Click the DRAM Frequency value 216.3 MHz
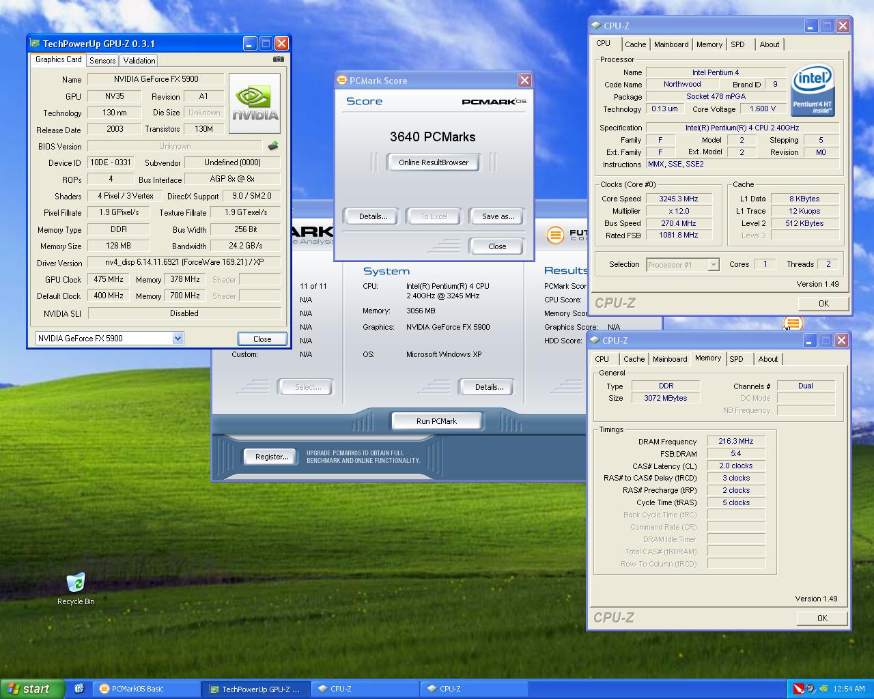Image resolution: width=874 pixels, height=699 pixels. [x=736, y=441]
